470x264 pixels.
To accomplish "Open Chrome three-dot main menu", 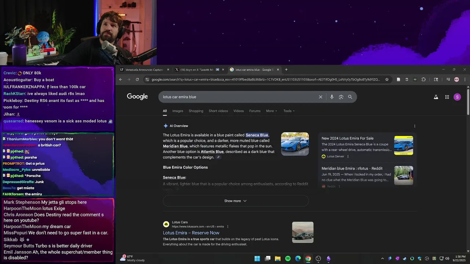I will tap(465, 80).
